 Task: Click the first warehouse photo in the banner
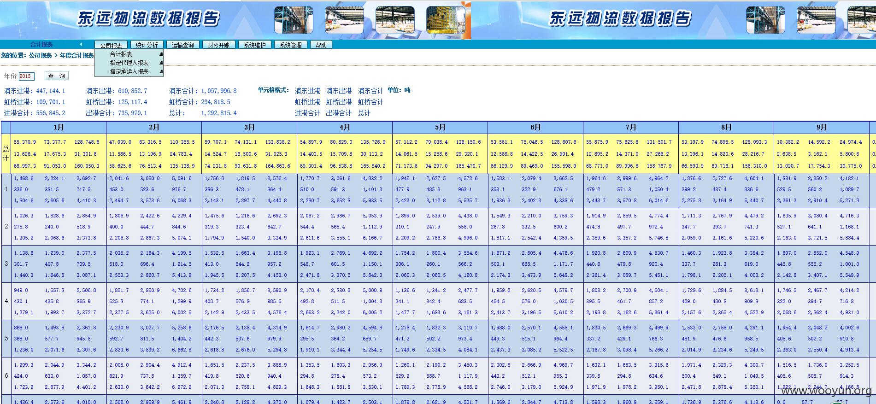(x=294, y=19)
